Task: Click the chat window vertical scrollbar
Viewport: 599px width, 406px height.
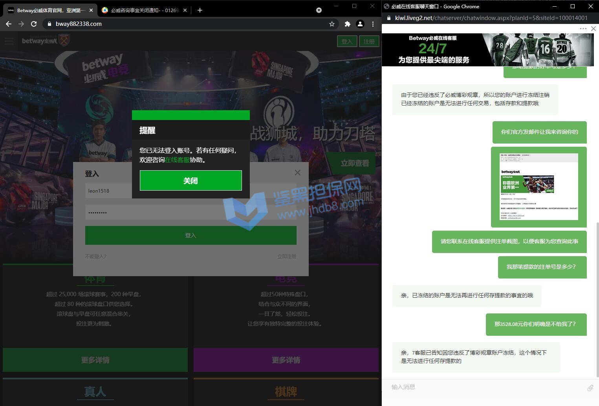Action: tap(597, 298)
